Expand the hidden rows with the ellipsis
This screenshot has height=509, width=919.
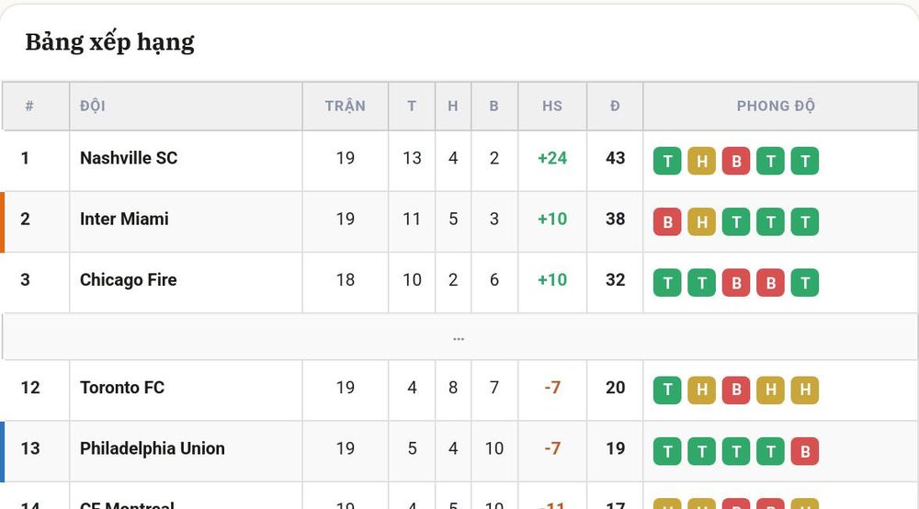pyautogui.click(x=459, y=337)
